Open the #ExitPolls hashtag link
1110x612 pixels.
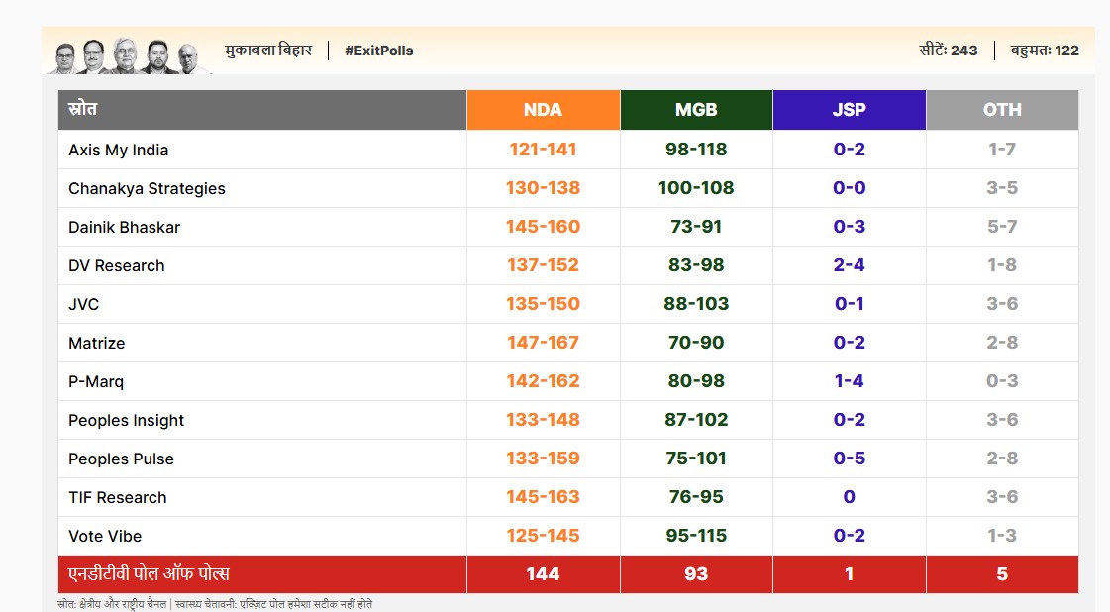click(x=379, y=51)
